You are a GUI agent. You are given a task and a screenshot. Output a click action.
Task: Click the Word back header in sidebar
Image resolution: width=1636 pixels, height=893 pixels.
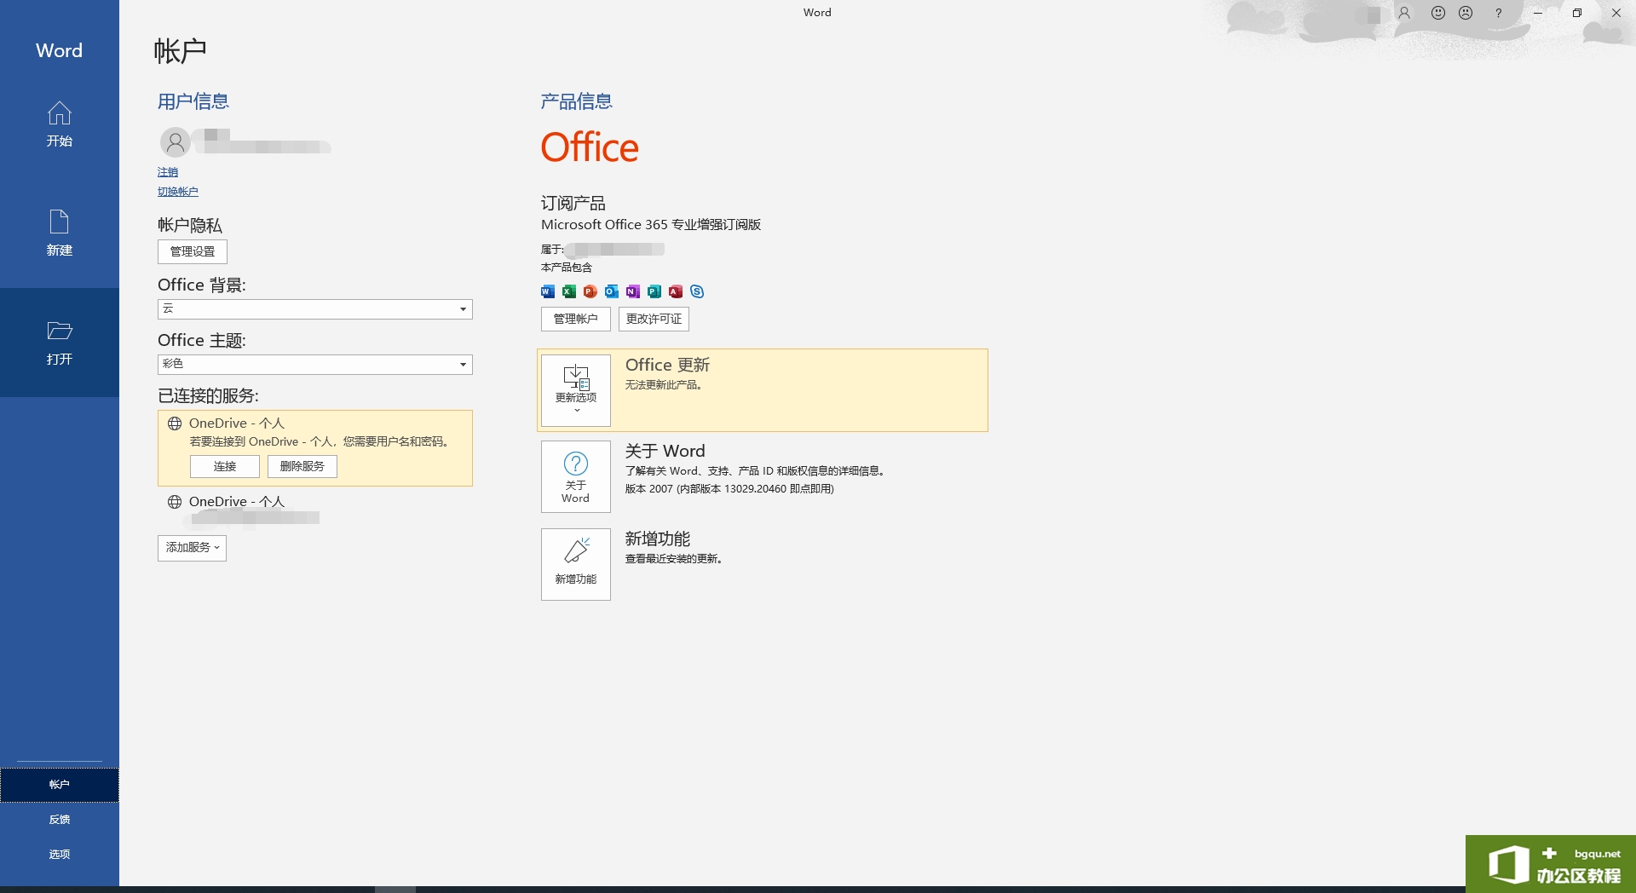(x=59, y=50)
